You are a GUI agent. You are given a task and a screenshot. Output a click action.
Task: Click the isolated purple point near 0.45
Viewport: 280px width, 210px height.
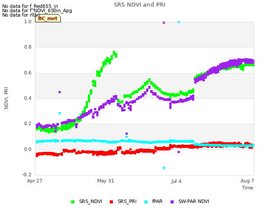pyautogui.click(x=60, y=92)
